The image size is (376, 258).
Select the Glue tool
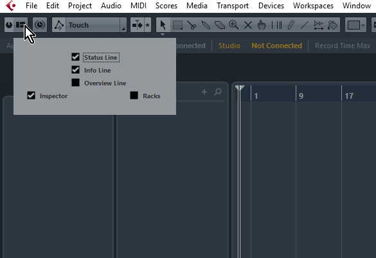206,25
